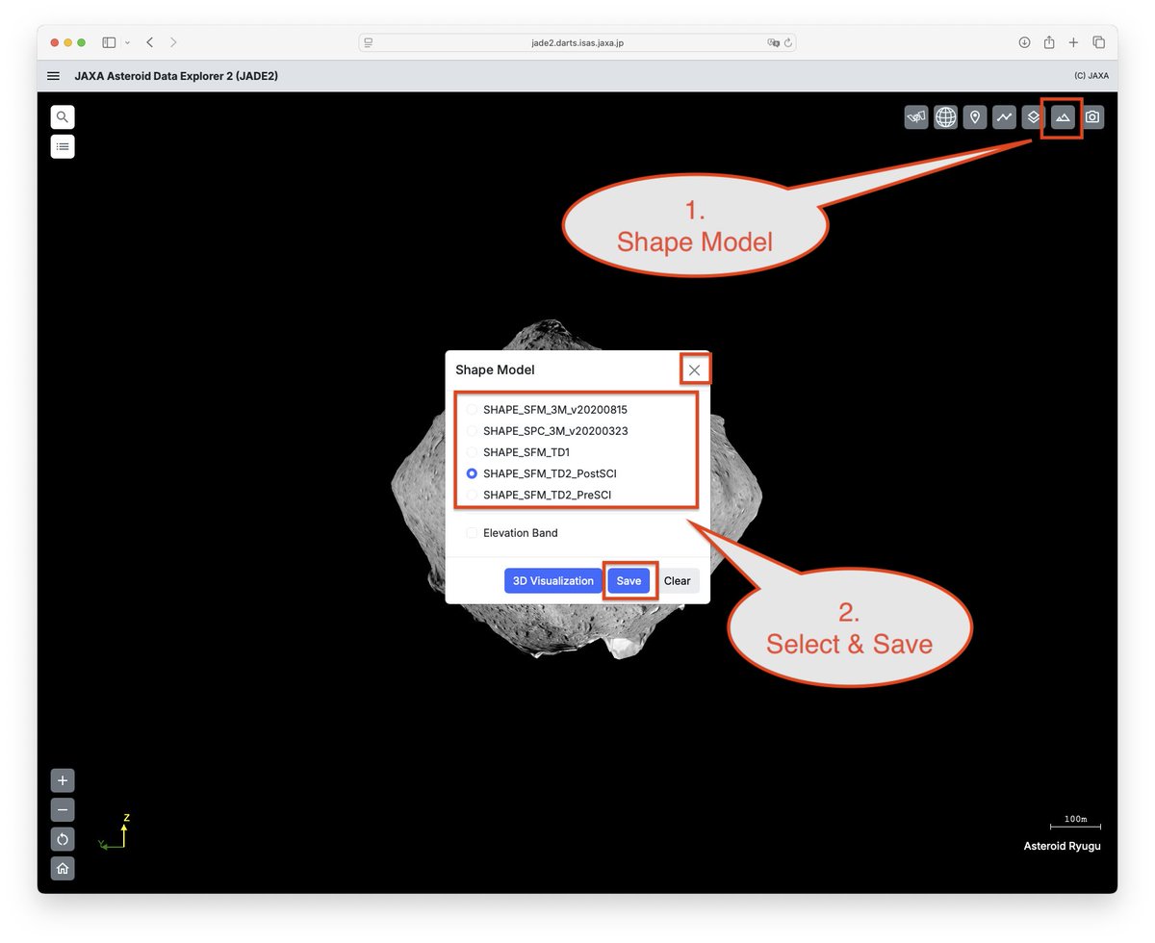Viewport: 1155px width, 943px height.
Task: Click the Safari share icon
Action: (1049, 42)
